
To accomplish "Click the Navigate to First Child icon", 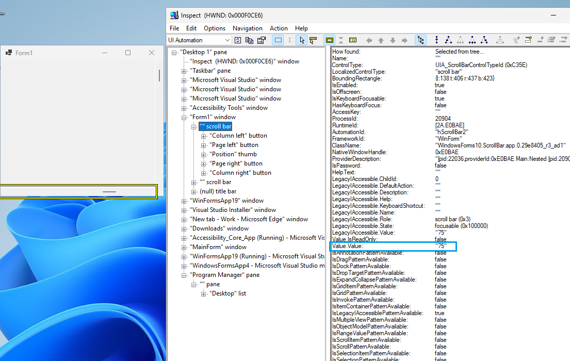I will coord(449,40).
